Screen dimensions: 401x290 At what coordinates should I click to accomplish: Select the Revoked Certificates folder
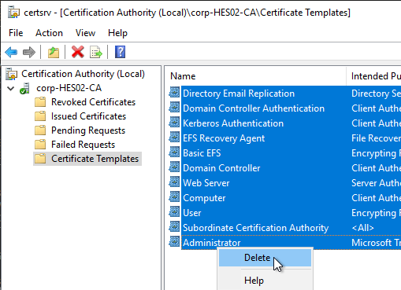coord(93,102)
